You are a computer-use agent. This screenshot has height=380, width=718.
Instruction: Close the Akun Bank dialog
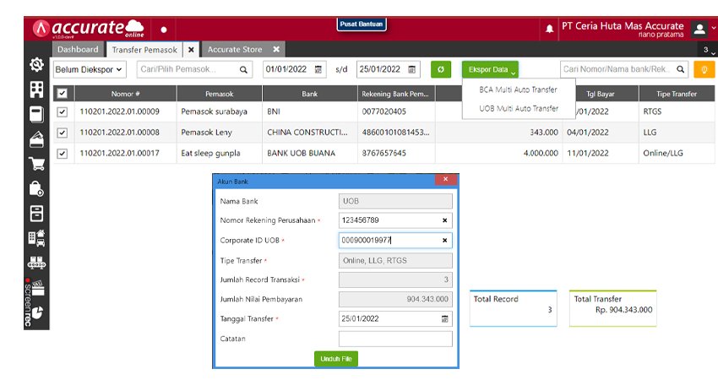[445, 180]
